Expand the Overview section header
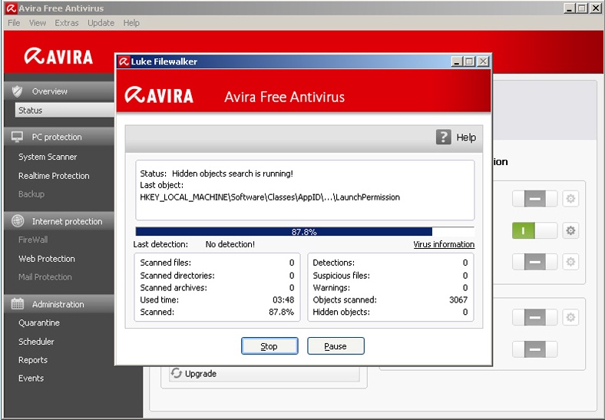The width and height of the screenshot is (605, 420). pos(59,91)
